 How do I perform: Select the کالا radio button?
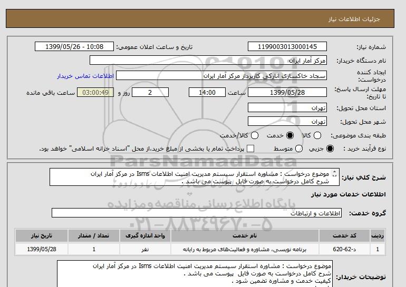click(x=317, y=135)
